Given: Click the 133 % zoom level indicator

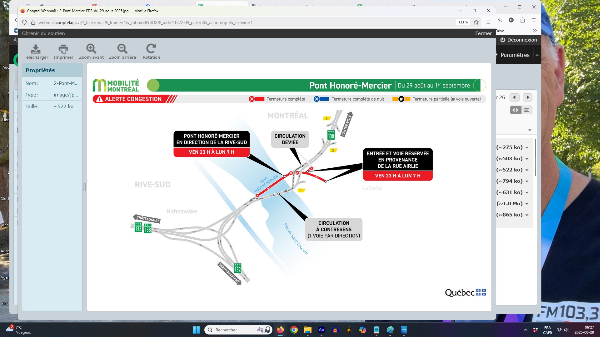Looking at the screenshot, I should click(463, 22).
